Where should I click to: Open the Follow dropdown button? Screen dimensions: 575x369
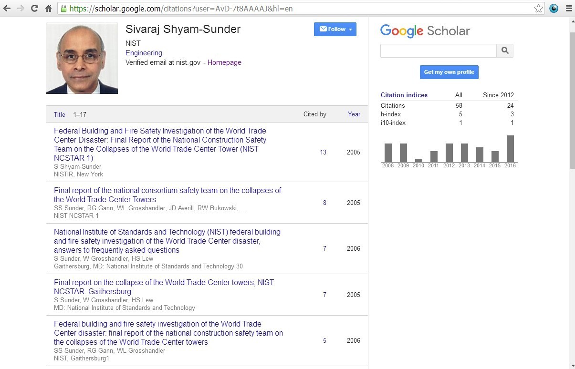[x=335, y=29]
